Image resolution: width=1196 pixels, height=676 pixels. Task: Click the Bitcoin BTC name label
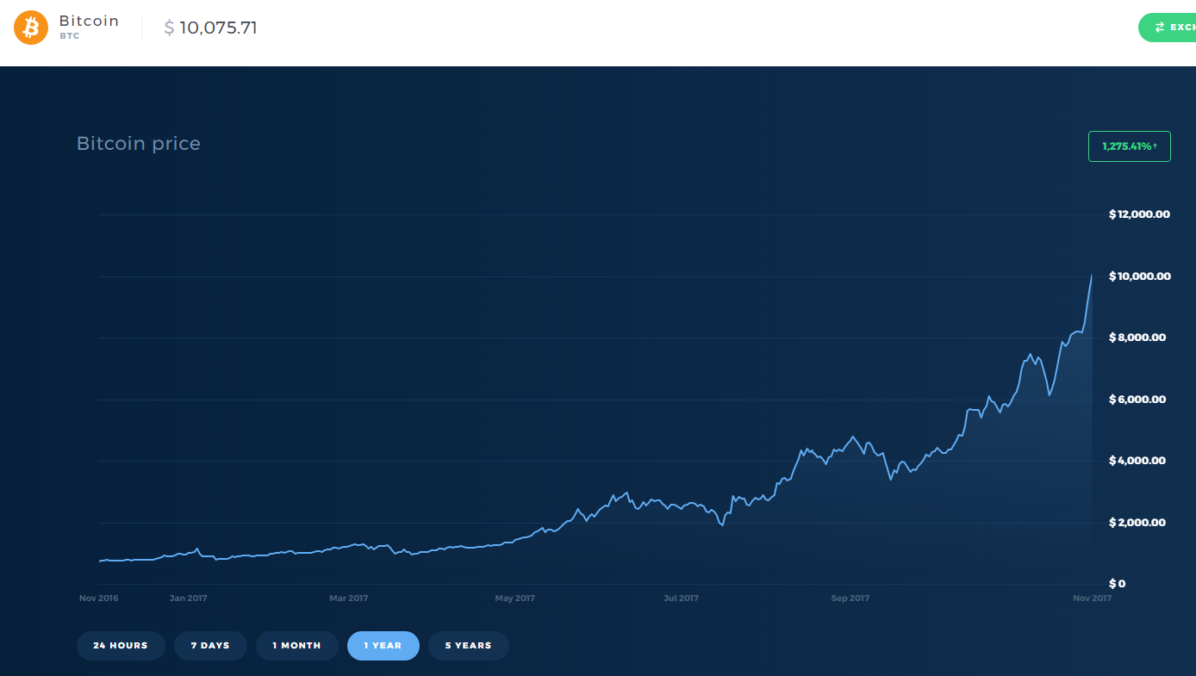pyautogui.click(x=89, y=26)
